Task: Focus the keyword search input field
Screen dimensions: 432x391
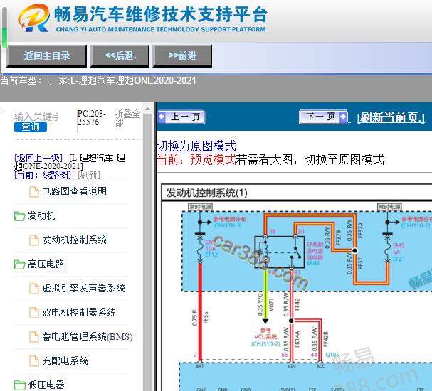Action: coord(36,117)
